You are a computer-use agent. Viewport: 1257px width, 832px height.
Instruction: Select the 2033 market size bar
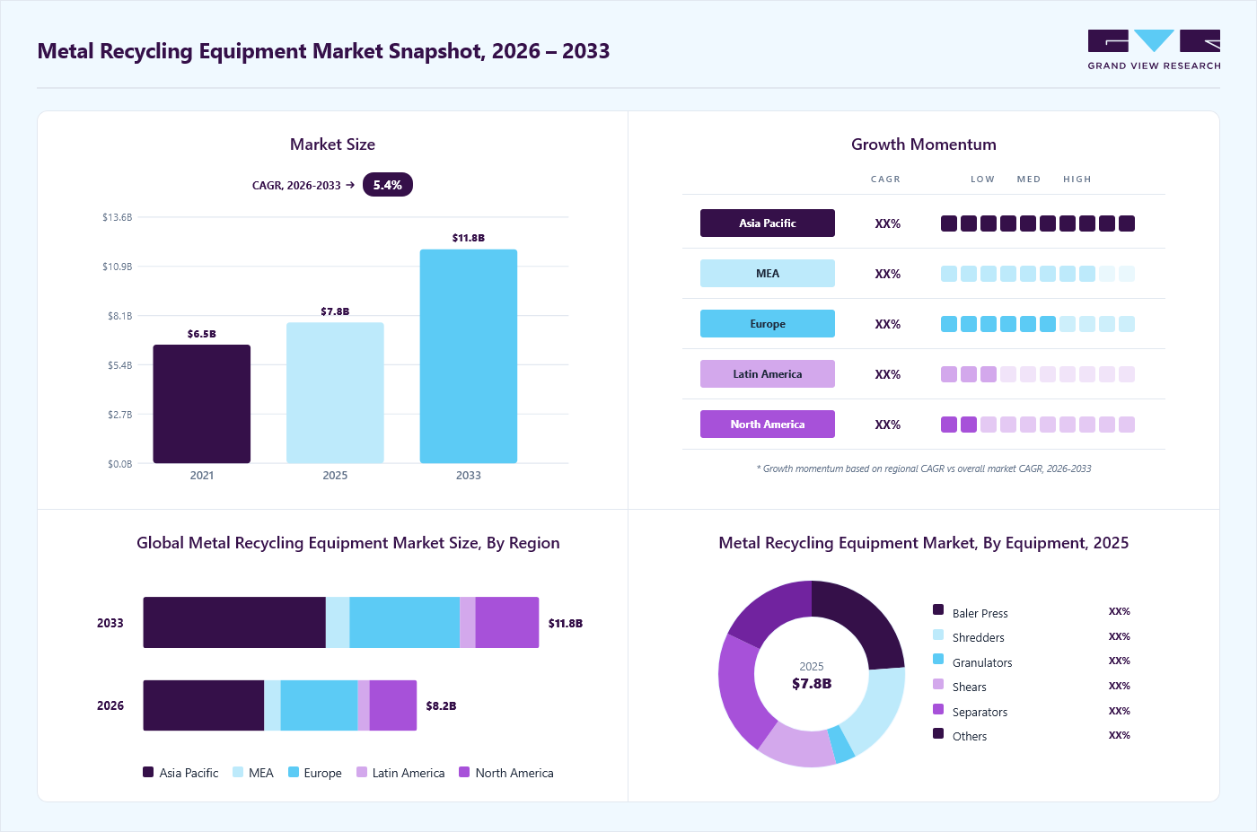(469, 356)
